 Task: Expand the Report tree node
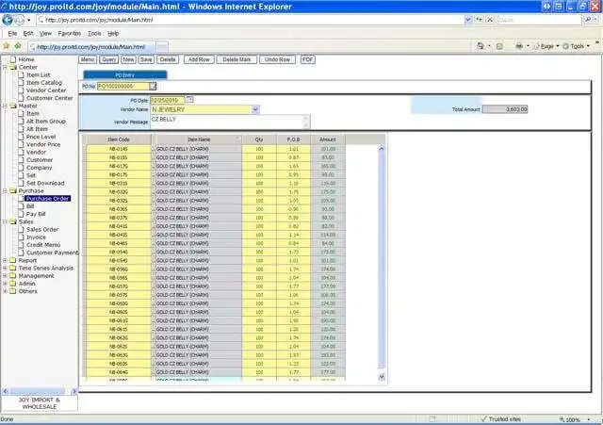click(5, 260)
